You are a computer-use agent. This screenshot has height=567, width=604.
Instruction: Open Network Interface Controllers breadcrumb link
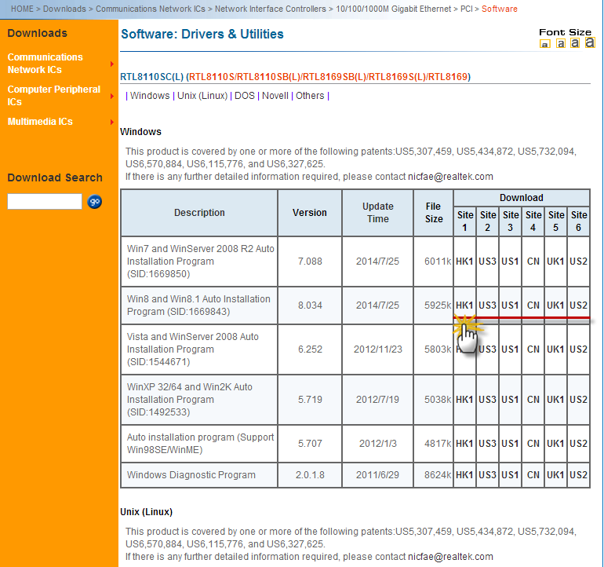(270, 9)
